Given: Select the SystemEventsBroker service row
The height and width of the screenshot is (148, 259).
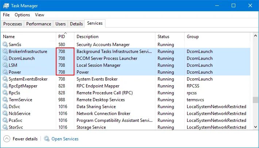Looking at the screenshot, I should point(28,79).
